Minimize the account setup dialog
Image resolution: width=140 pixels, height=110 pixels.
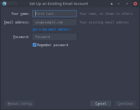click(x=119, y=4)
